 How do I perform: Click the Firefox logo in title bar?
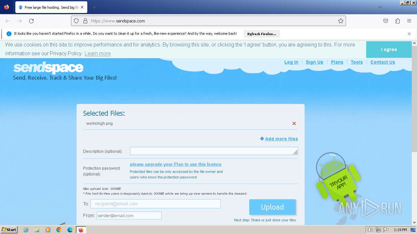pyautogui.click(x=7, y=7)
